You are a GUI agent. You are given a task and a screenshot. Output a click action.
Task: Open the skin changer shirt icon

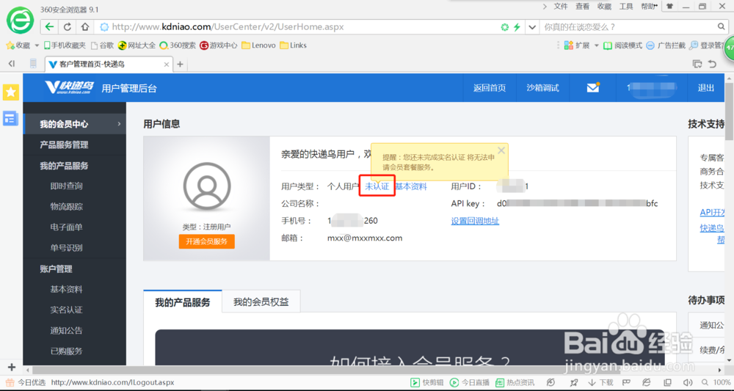tap(670, 7)
